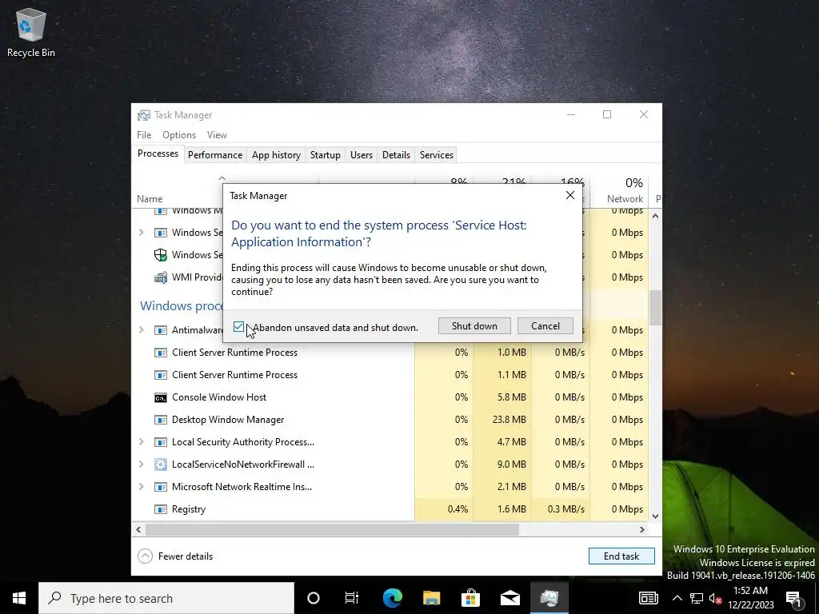
Task: Click the network status tray icon
Action: (697, 598)
